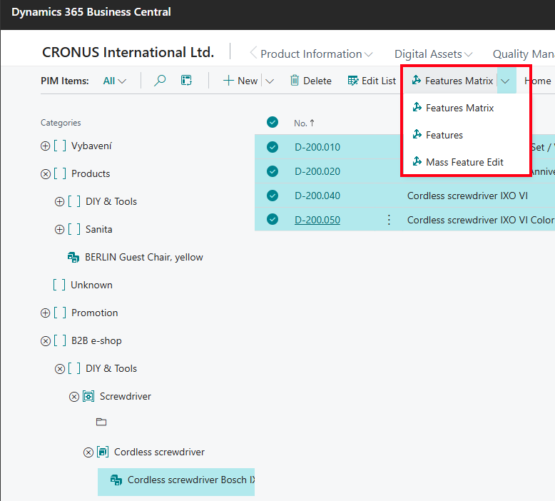Deselect row D-200.020 checkmark
Screen dimensions: 555x501
coord(273,171)
